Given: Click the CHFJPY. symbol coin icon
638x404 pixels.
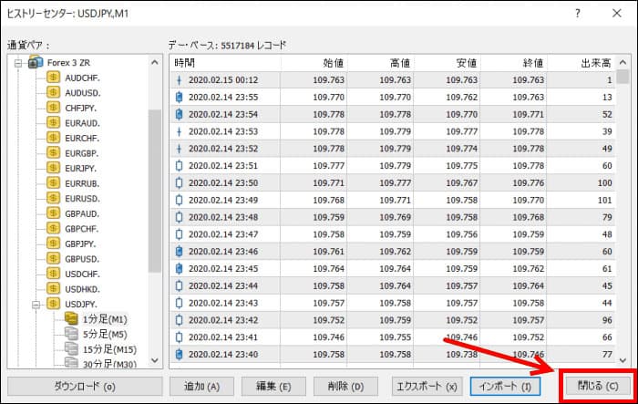Looking at the screenshot, I should [x=53, y=108].
